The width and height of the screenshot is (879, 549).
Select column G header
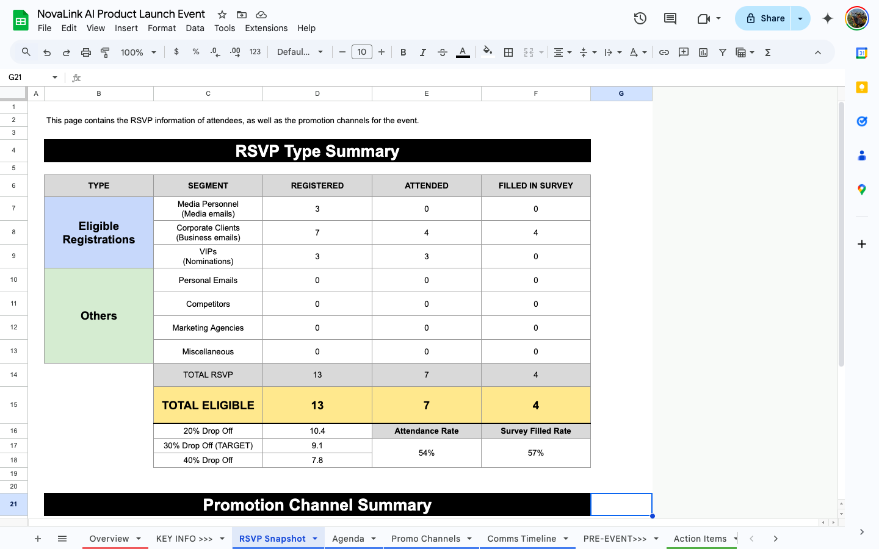[x=621, y=93]
